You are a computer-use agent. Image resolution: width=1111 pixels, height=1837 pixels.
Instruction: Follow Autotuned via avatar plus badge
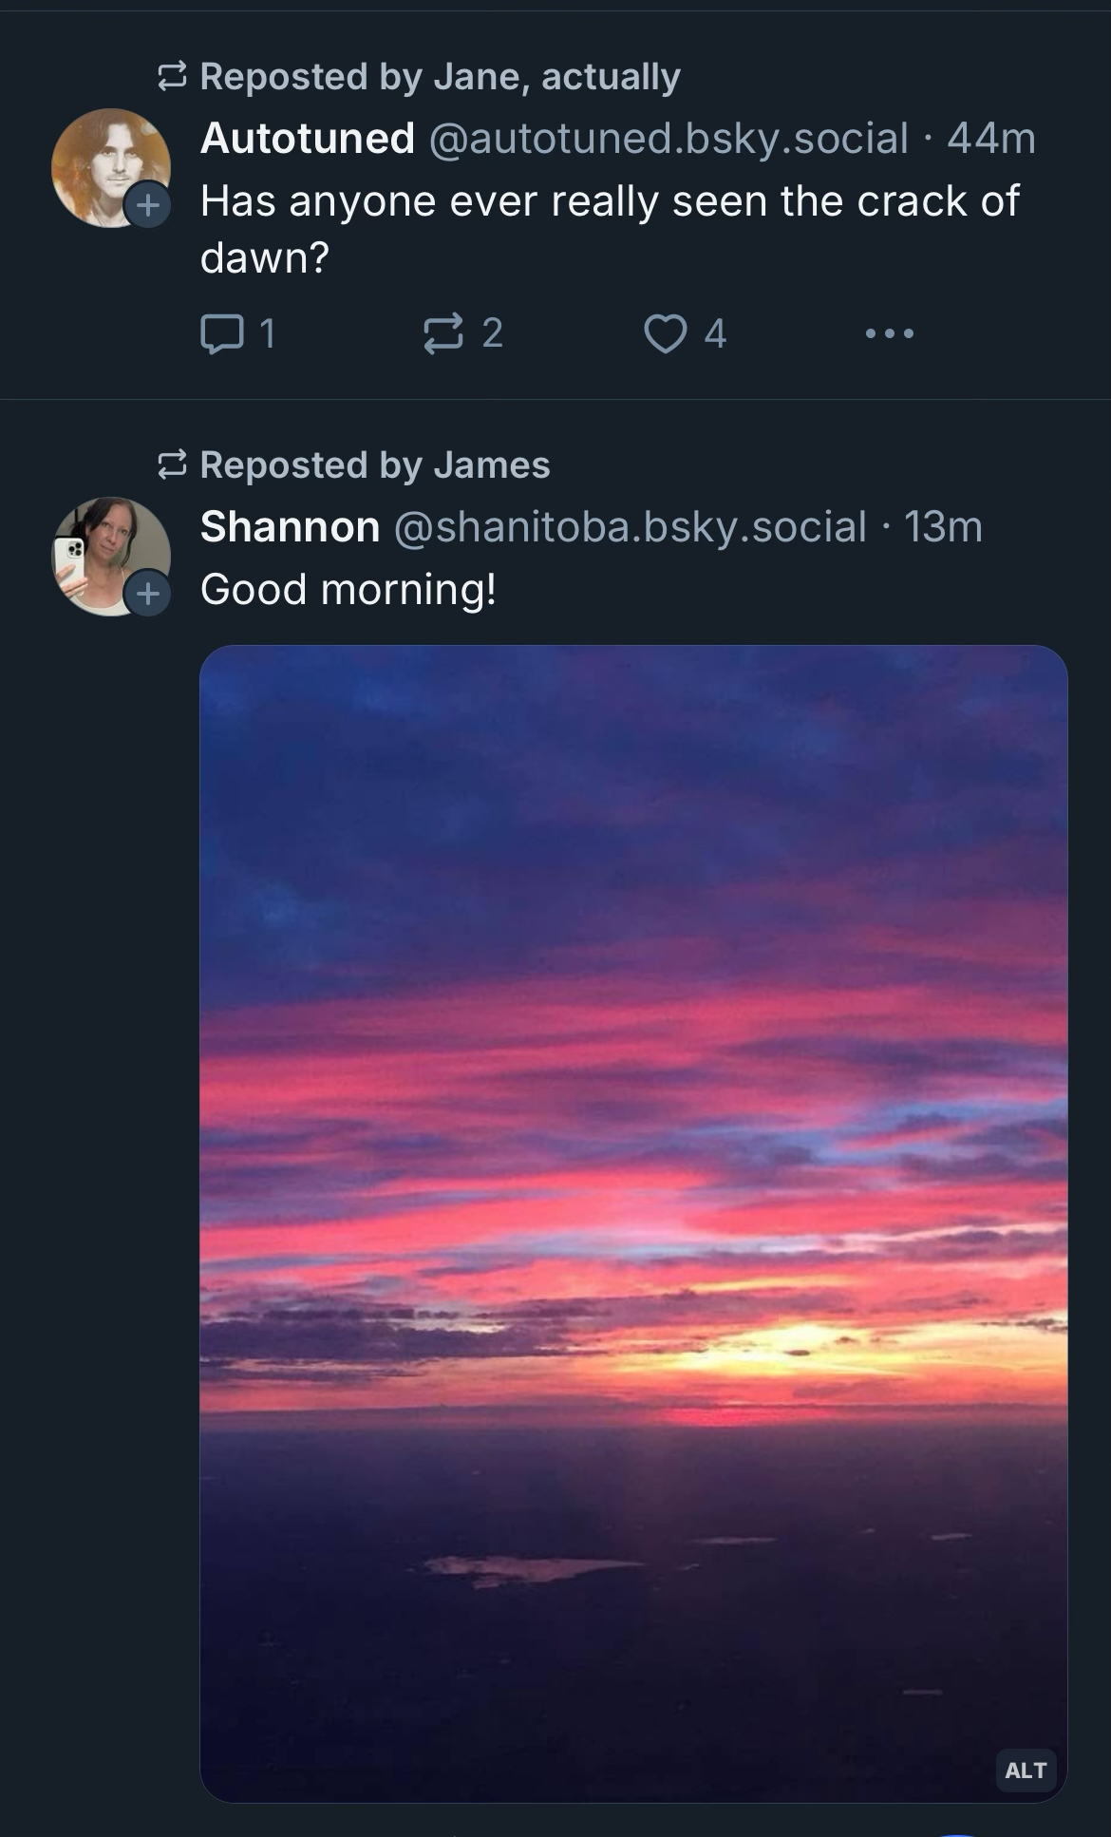pyautogui.click(x=148, y=204)
